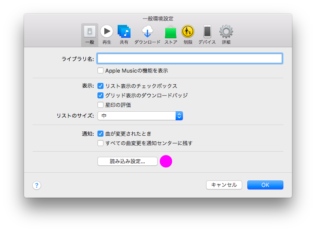Uncheck リスト表示のチェックボックス option
316x232 pixels.
coord(100,86)
